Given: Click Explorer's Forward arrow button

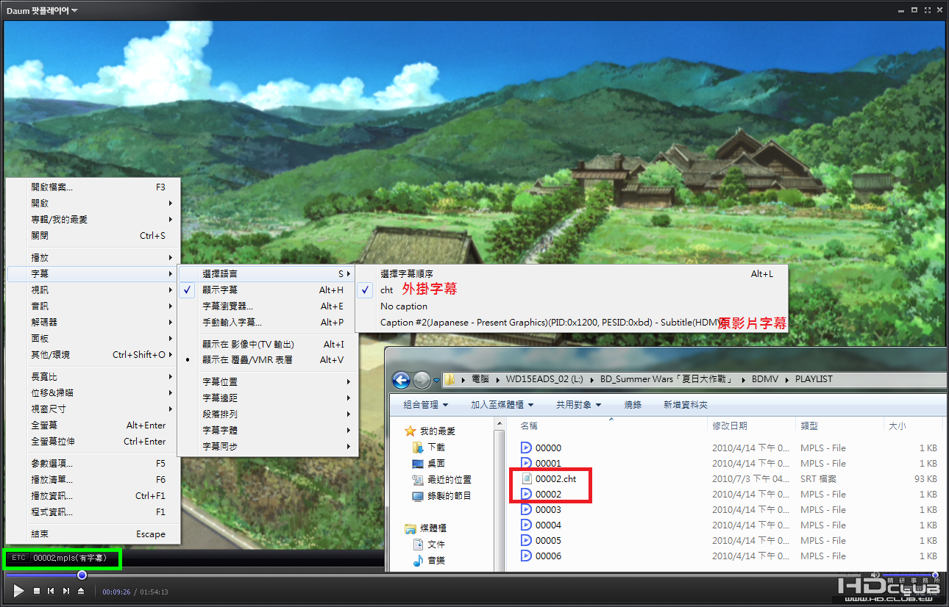Looking at the screenshot, I should (x=422, y=380).
